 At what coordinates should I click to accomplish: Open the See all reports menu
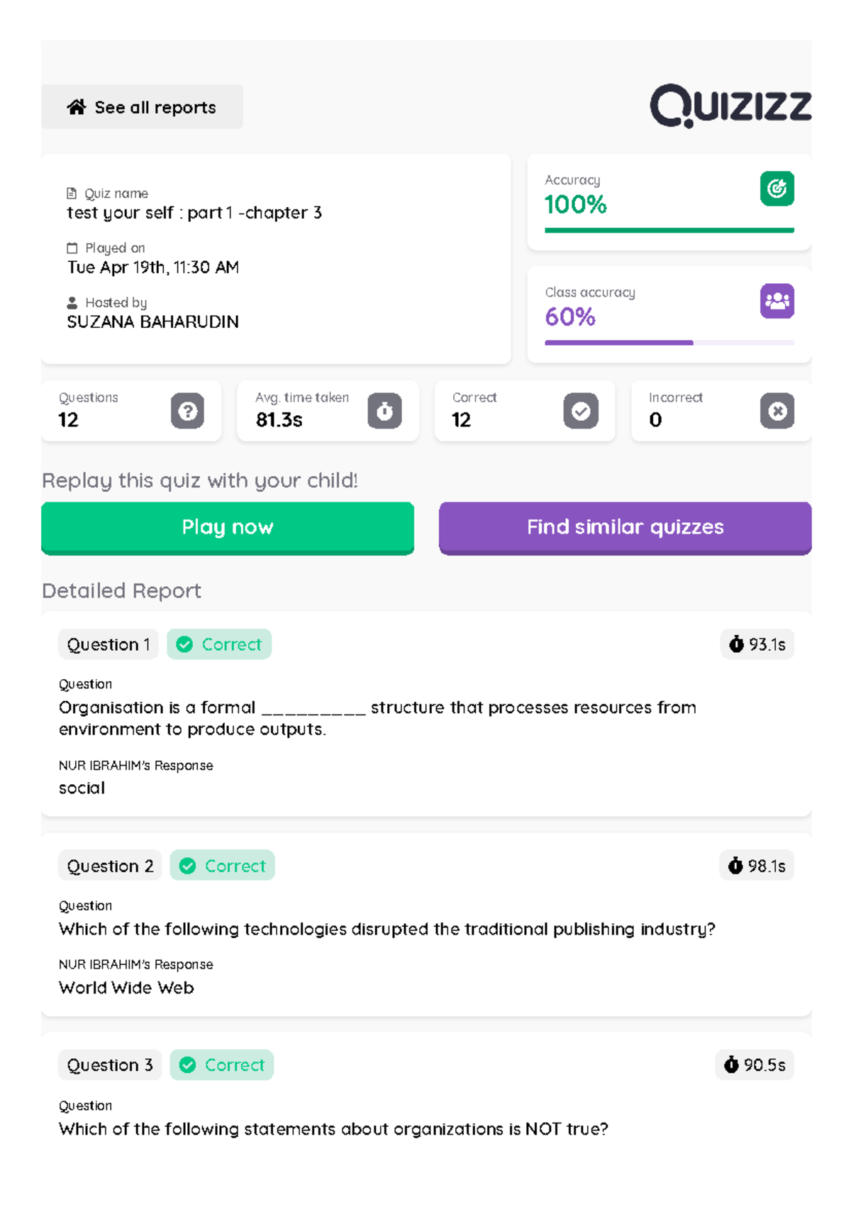(x=142, y=106)
